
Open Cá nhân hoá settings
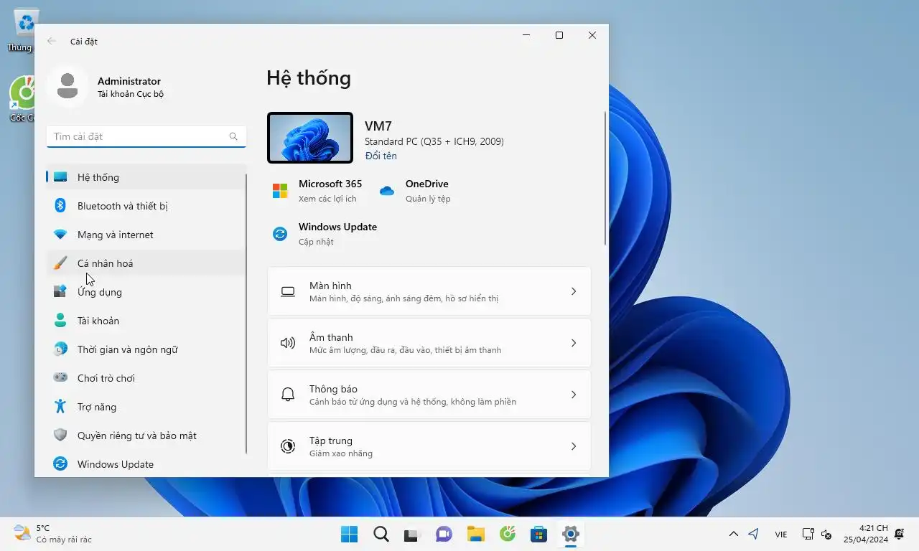[x=146, y=263]
